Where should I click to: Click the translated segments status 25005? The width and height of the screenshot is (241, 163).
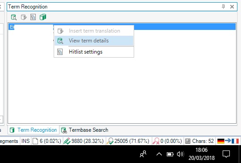(x=128, y=141)
